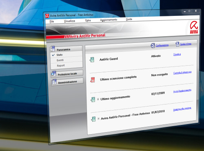Viewport: 204px width, 151px height.
Task: Click the Configurazione gear icon
Action: pos(153,46)
